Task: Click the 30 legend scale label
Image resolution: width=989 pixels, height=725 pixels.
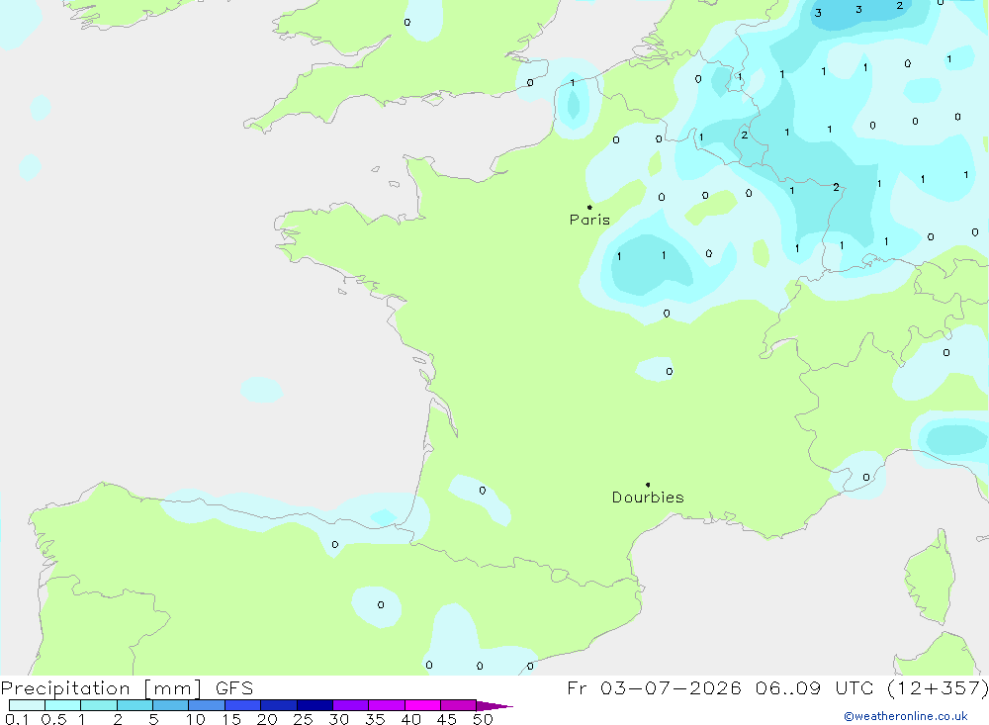Action: [x=339, y=719]
